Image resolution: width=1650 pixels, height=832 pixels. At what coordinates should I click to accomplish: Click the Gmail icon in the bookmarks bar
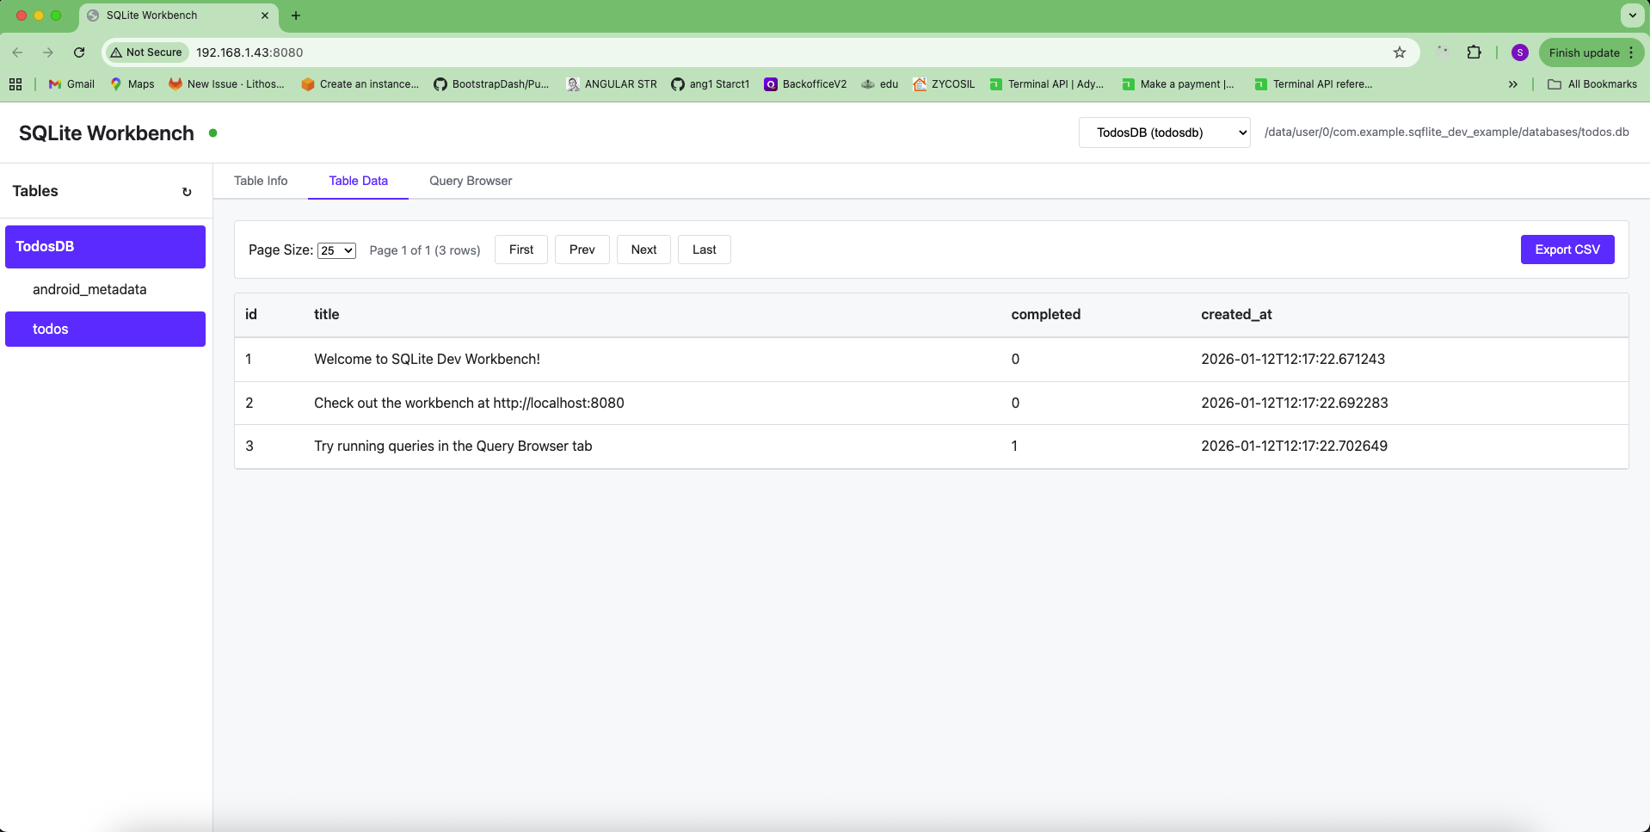tap(54, 83)
